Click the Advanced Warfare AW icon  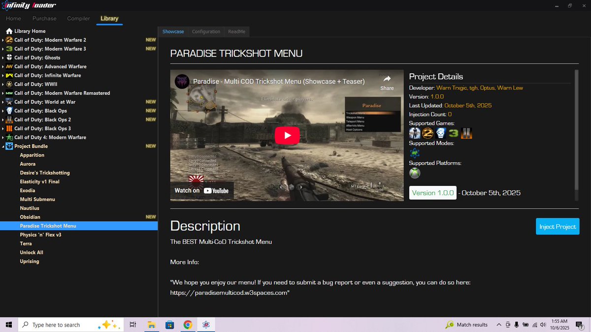coord(9,66)
